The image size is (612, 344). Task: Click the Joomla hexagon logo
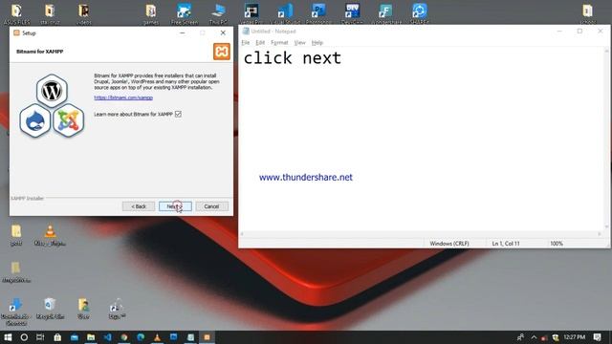click(x=69, y=121)
